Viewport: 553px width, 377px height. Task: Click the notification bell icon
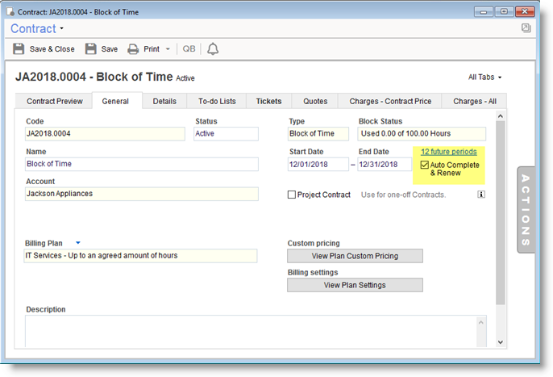pyautogui.click(x=213, y=48)
